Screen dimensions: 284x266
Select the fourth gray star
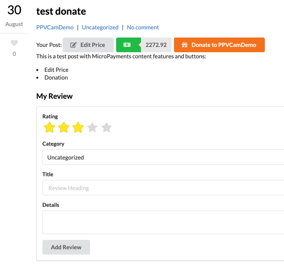point(92,128)
